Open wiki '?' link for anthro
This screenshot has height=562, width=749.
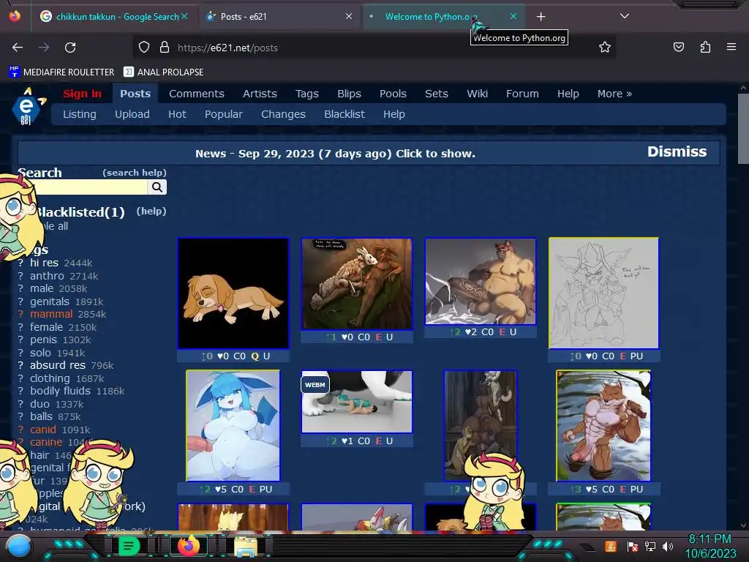pos(20,276)
